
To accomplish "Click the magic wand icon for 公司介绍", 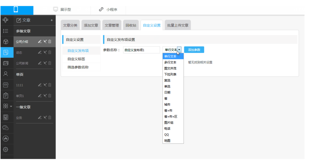I will coord(45,42).
